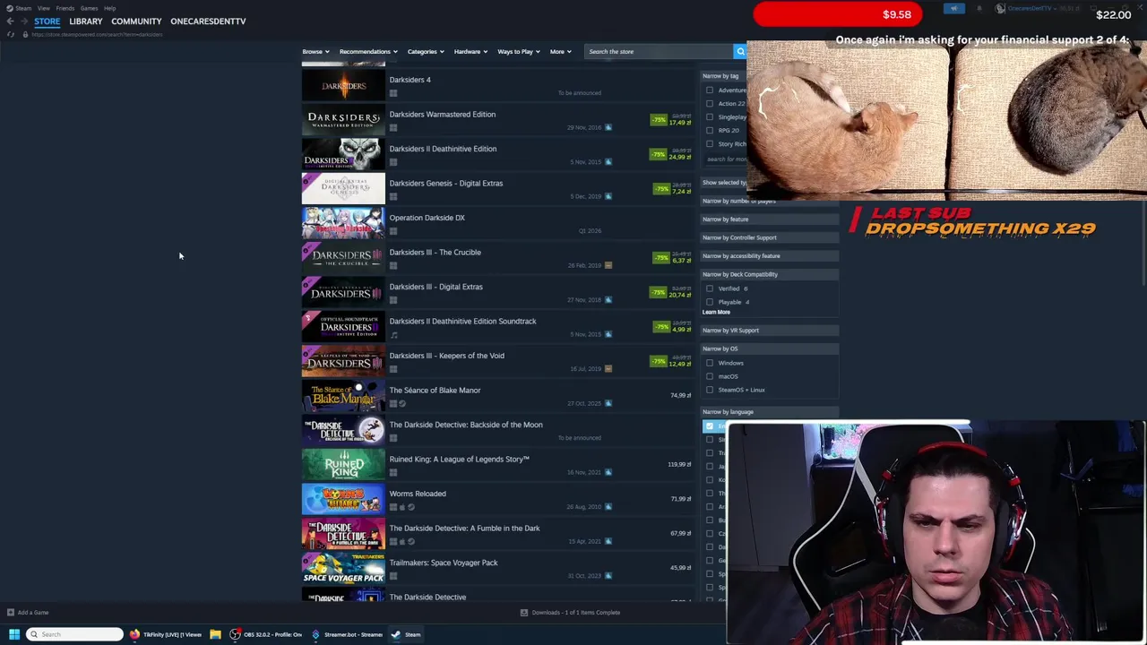Screen dimensions: 1147x645
Task: Open Darksiders Genesis - Digital Extras title
Action: 446,183
